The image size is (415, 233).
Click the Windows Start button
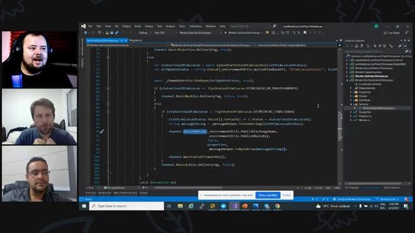tap(84, 206)
